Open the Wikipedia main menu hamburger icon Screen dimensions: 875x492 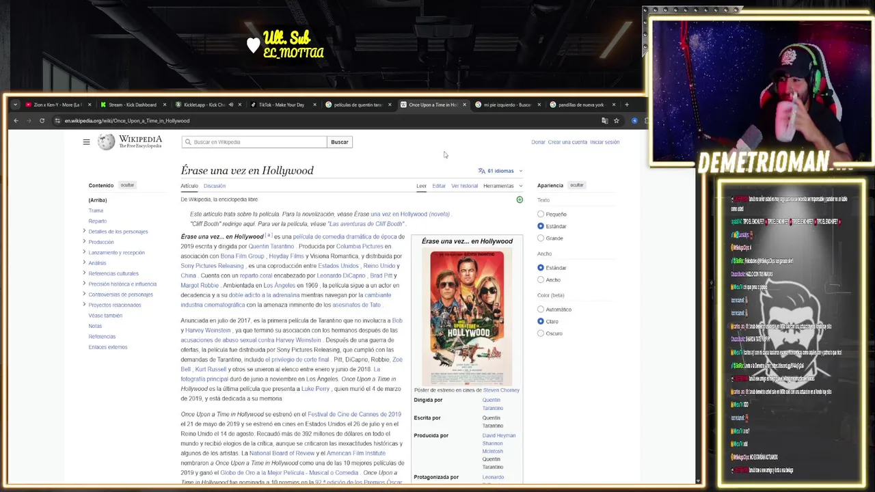(x=86, y=142)
